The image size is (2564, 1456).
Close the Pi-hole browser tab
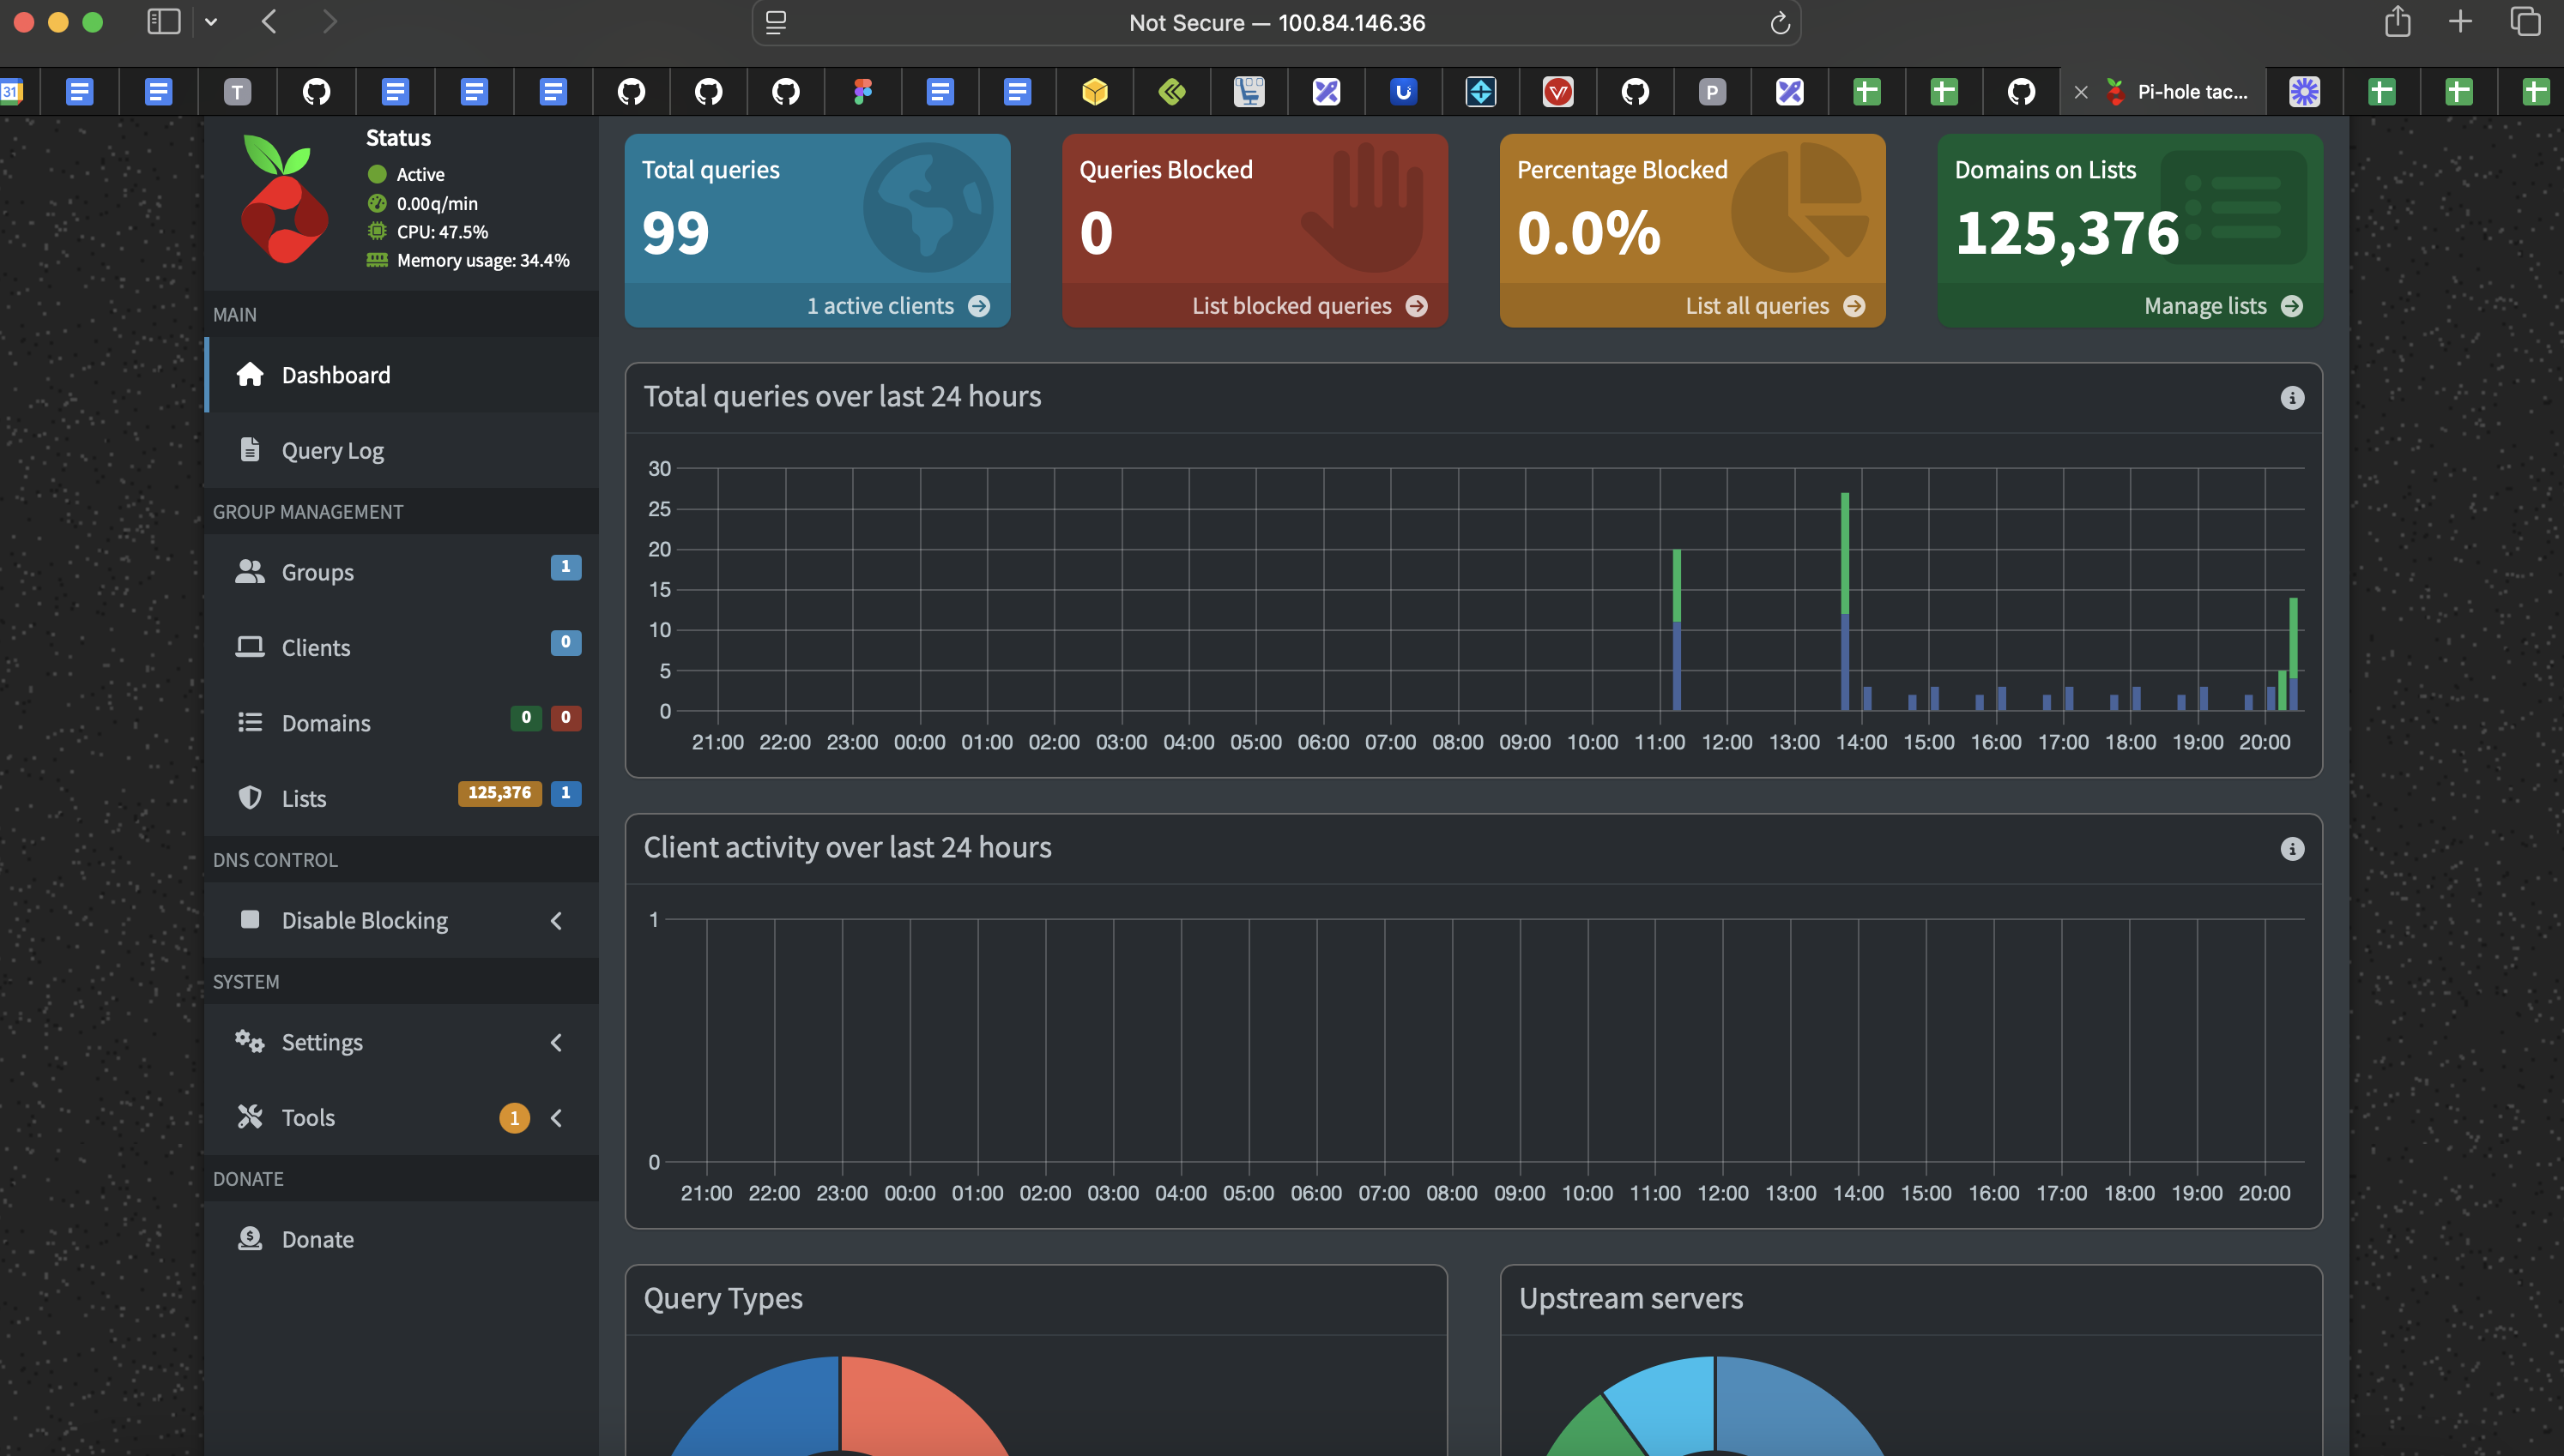2081,92
